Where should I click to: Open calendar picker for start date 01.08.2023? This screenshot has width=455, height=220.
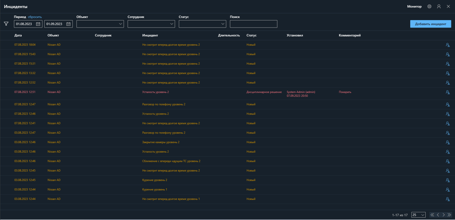(38, 24)
